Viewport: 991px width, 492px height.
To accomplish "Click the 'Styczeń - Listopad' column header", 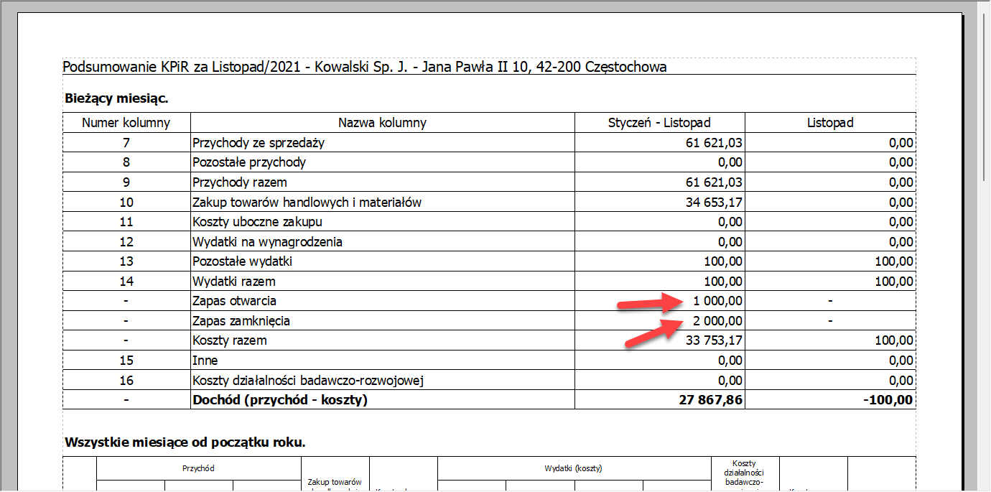I will point(659,122).
